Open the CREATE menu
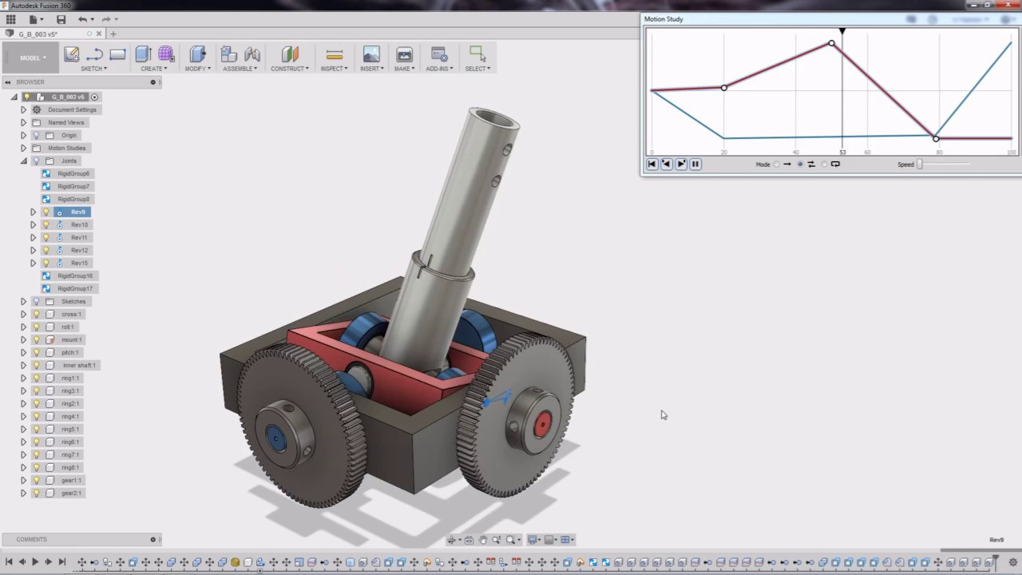1022x575 pixels. [154, 69]
